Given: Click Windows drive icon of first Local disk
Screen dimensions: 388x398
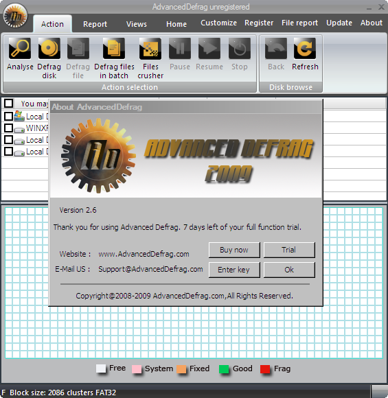Looking at the screenshot, I should tap(19, 116).
